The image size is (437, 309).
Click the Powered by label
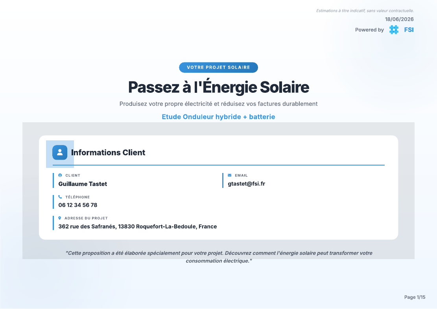point(370,30)
